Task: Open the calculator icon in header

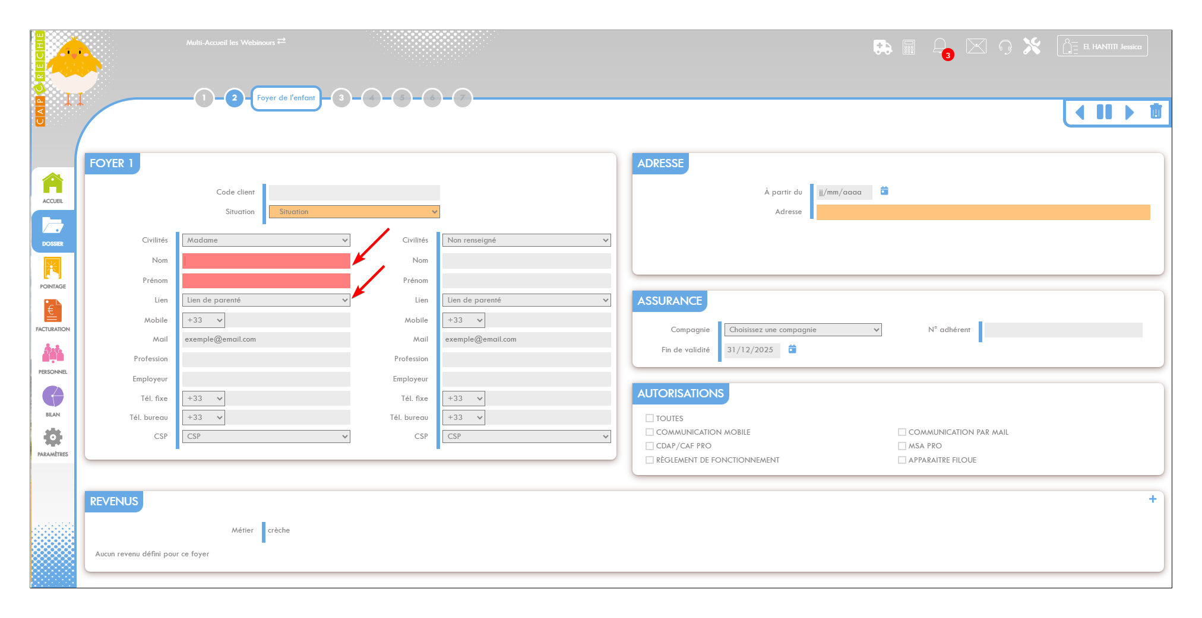Action: point(909,47)
